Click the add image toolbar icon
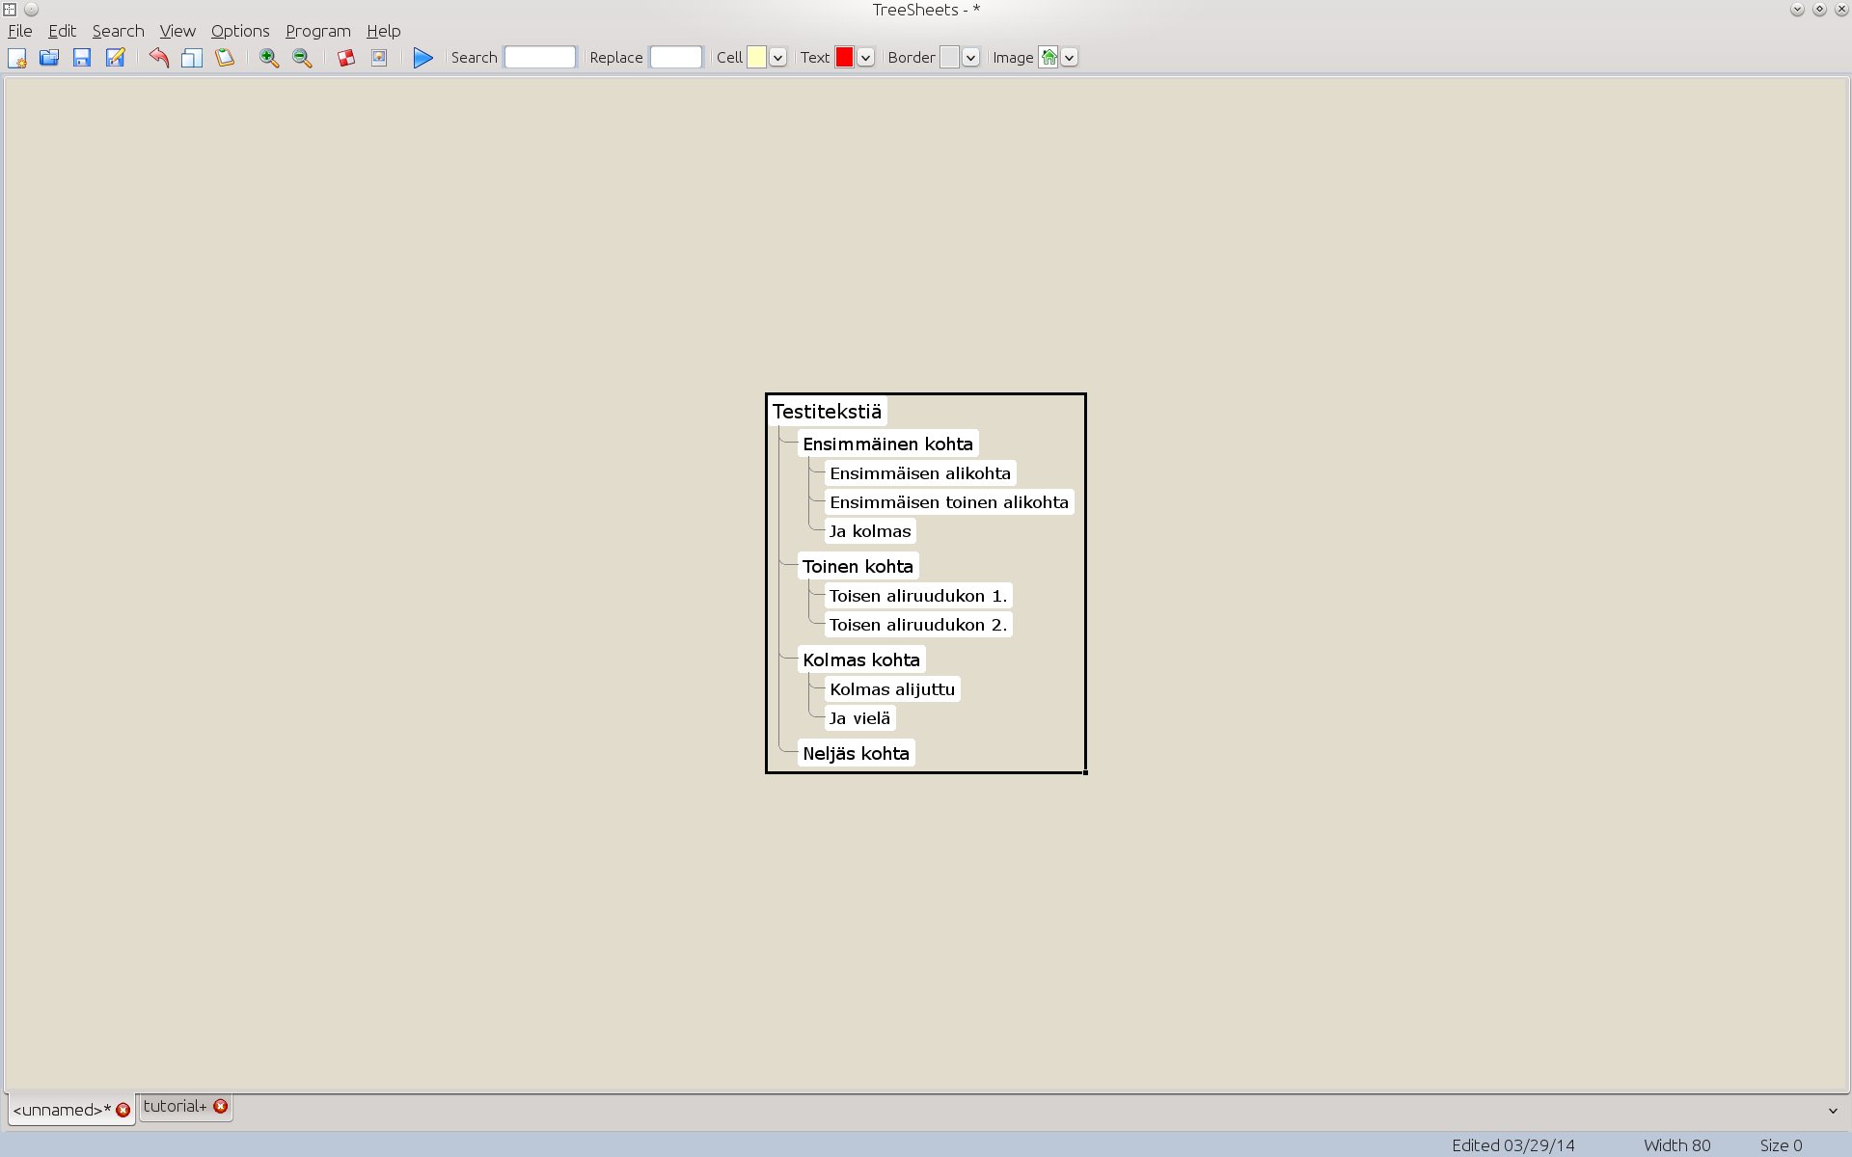This screenshot has height=1157, width=1852. (379, 58)
